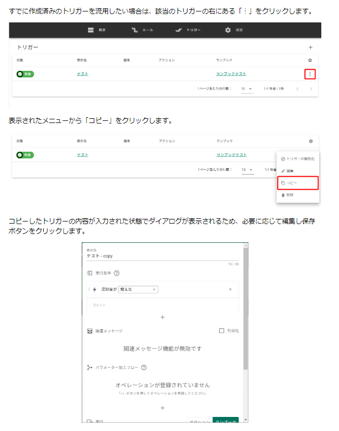This screenshot has height=431, width=339.
Task: Open the help icon next to 実行条件
Action: click(x=117, y=273)
